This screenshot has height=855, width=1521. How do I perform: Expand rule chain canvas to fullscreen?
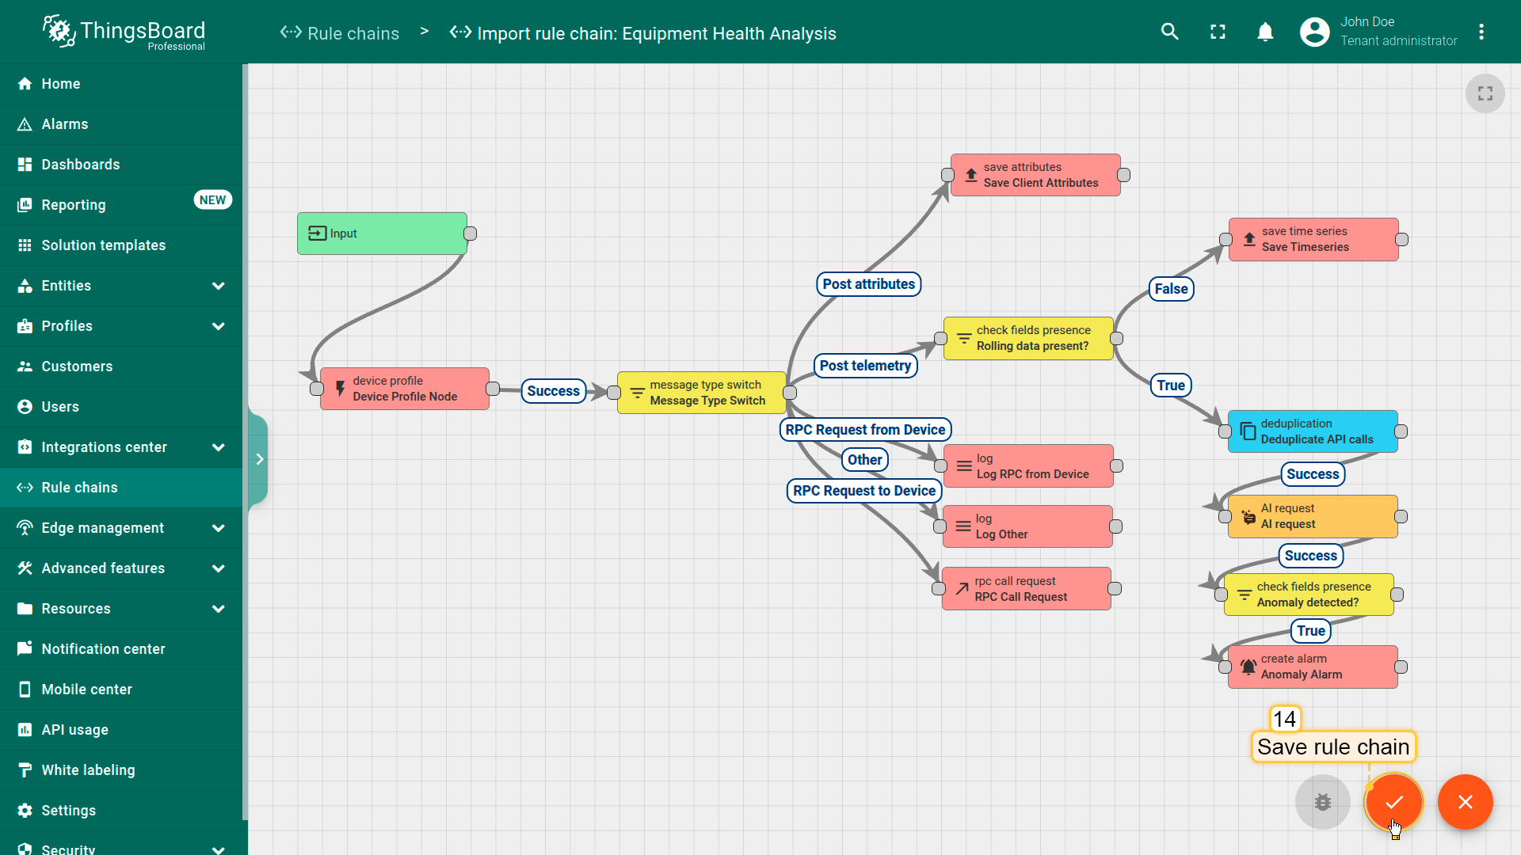click(x=1485, y=93)
